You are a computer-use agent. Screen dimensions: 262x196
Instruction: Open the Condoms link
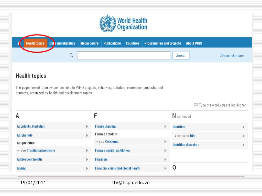coord(112,141)
